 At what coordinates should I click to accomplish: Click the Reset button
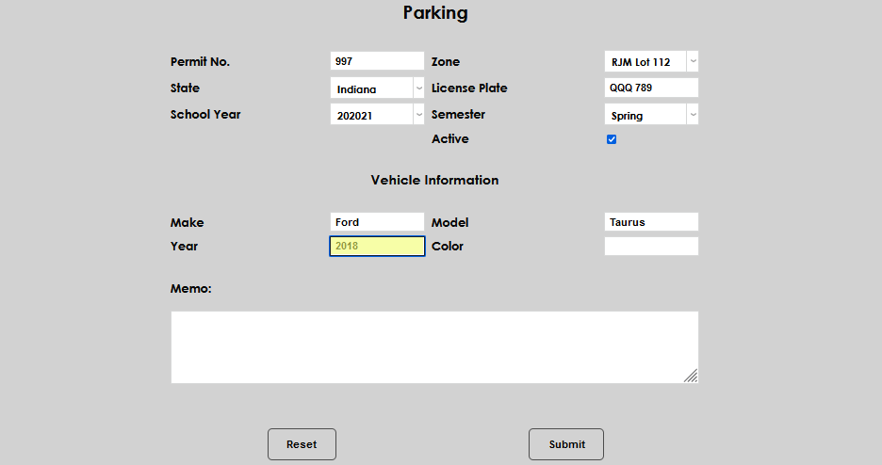click(302, 444)
